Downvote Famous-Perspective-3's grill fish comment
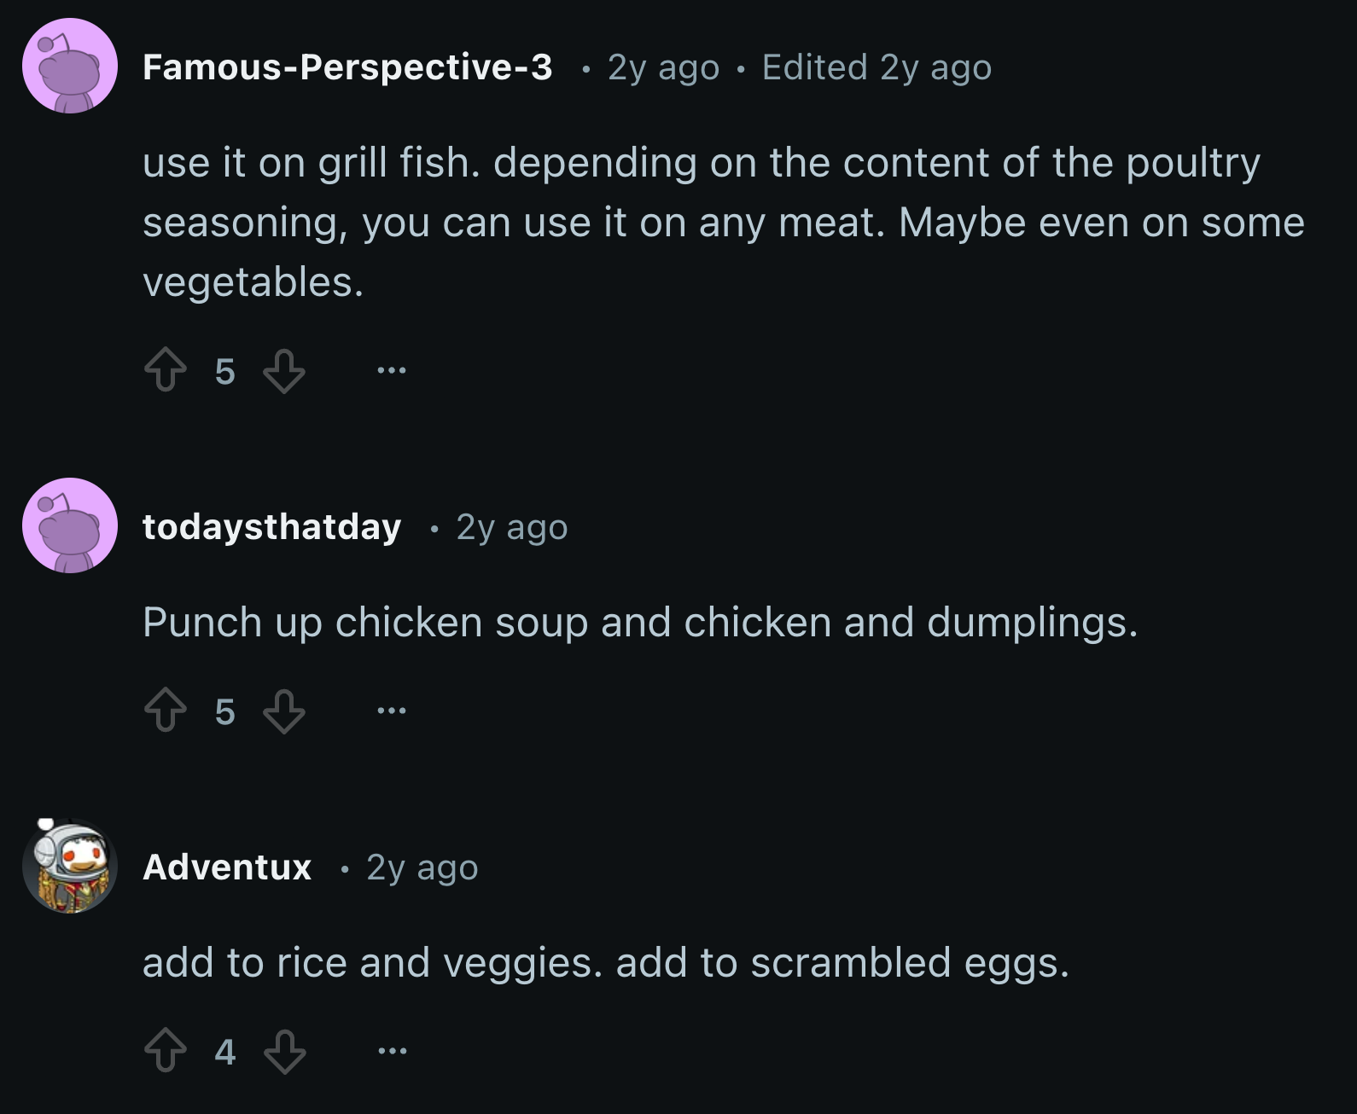Screen dimensions: 1357x1114 click(284, 371)
